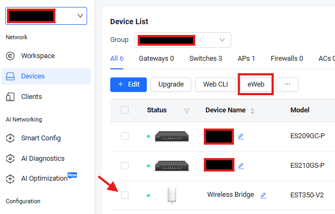This screenshot has height=214, width=335.
Task: Switch to the APs 1 tab
Action: (246, 59)
